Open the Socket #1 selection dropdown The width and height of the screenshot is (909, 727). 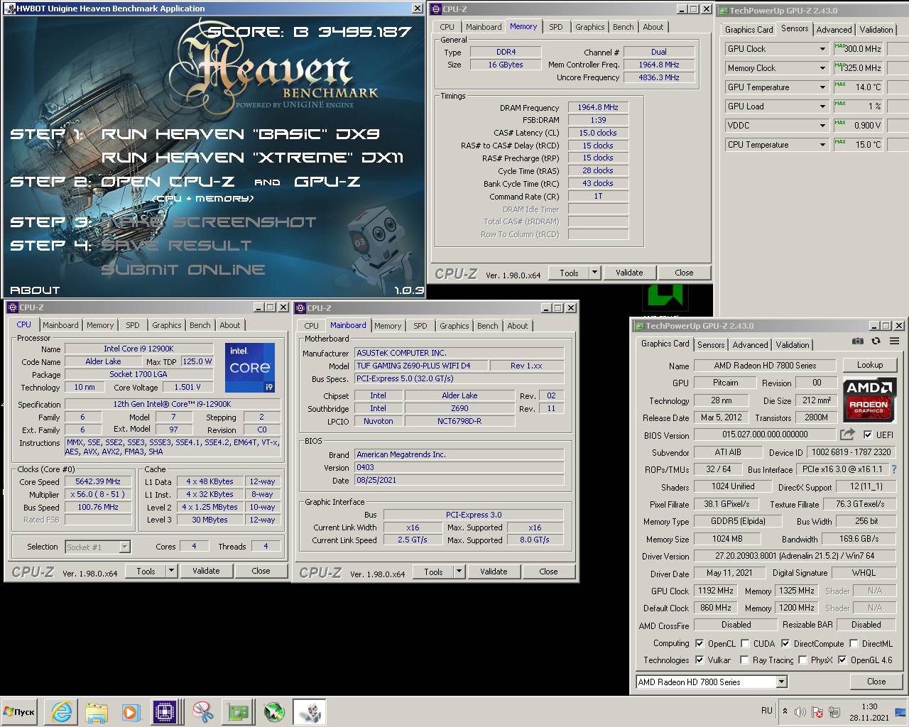[x=125, y=547]
